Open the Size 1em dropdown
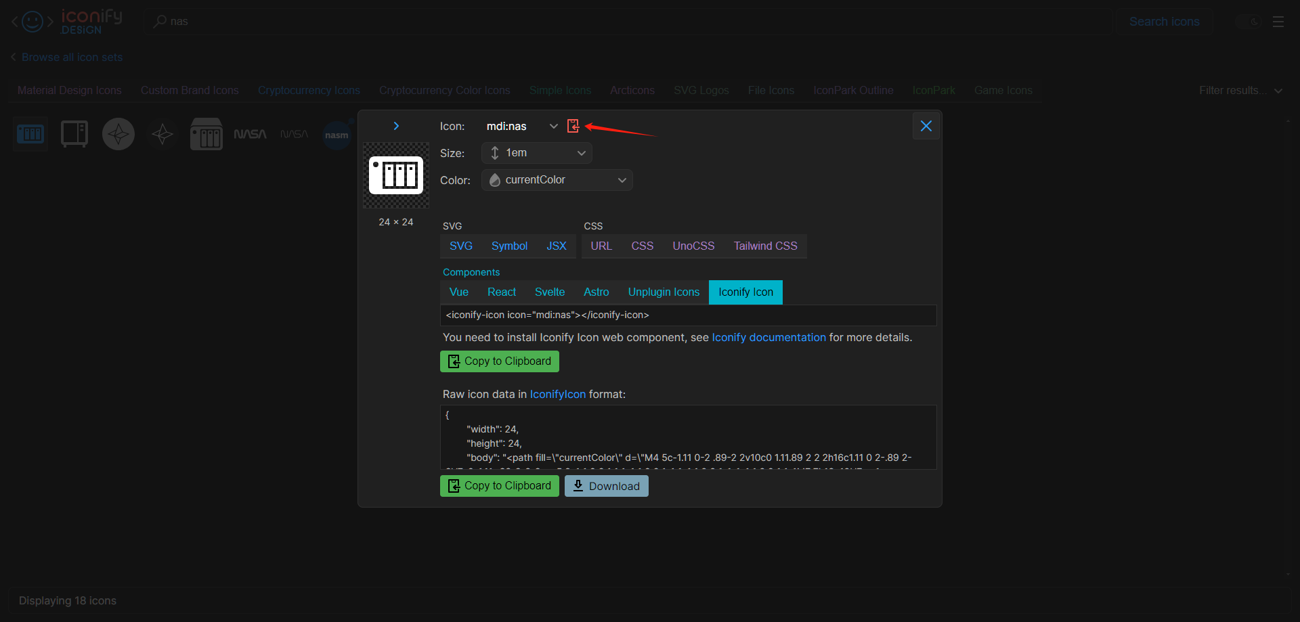This screenshot has width=1300, height=622. (x=537, y=153)
